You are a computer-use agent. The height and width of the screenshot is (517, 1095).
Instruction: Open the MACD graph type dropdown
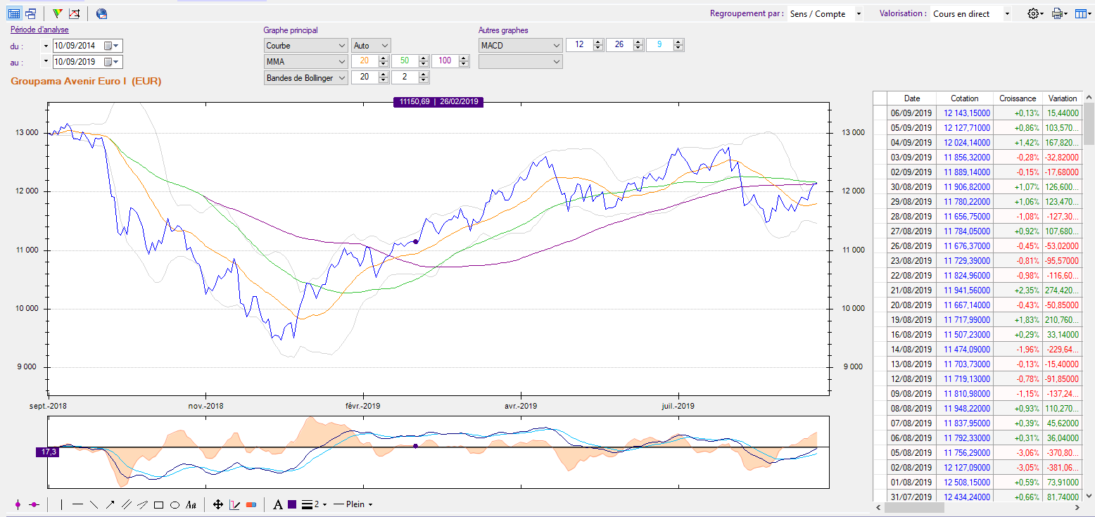[520, 45]
